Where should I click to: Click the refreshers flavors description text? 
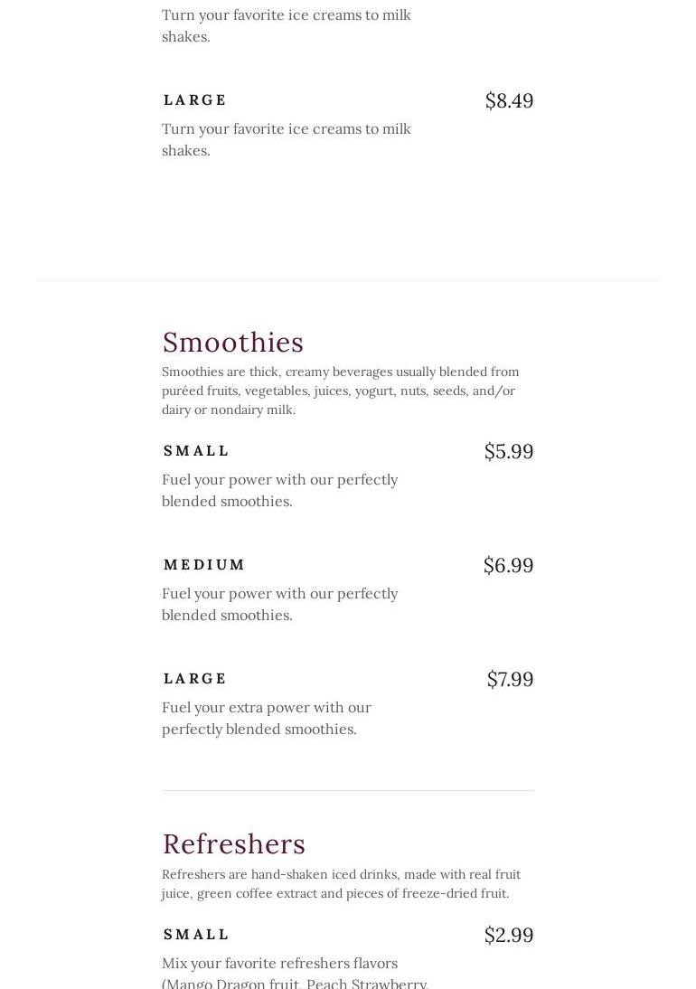coord(295,973)
